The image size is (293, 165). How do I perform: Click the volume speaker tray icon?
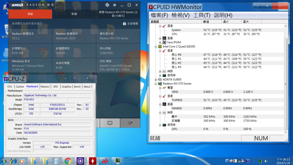[x=266, y=161]
